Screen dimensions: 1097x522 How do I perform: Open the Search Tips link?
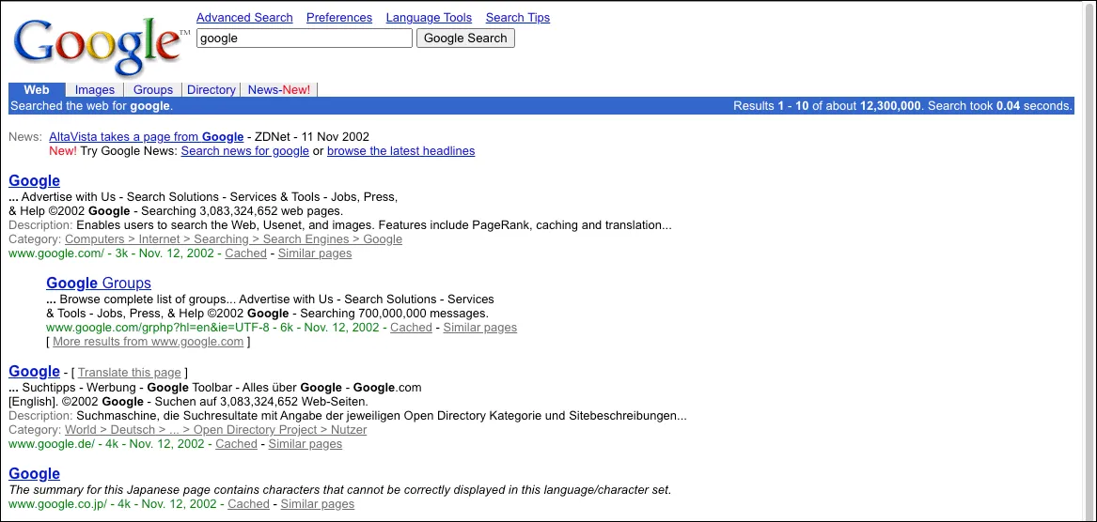click(x=518, y=18)
